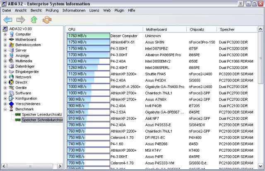Click the Shuttle FN45 motherboard cell
The image size is (265, 171).
pos(155,74)
